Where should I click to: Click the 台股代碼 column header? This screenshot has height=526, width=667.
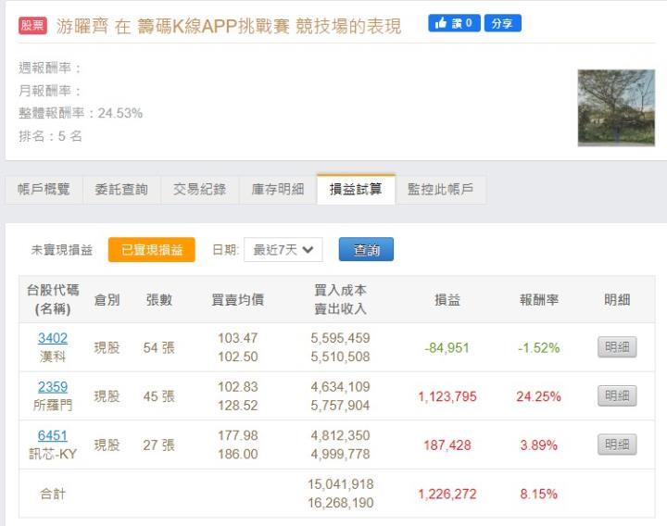click(x=53, y=299)
